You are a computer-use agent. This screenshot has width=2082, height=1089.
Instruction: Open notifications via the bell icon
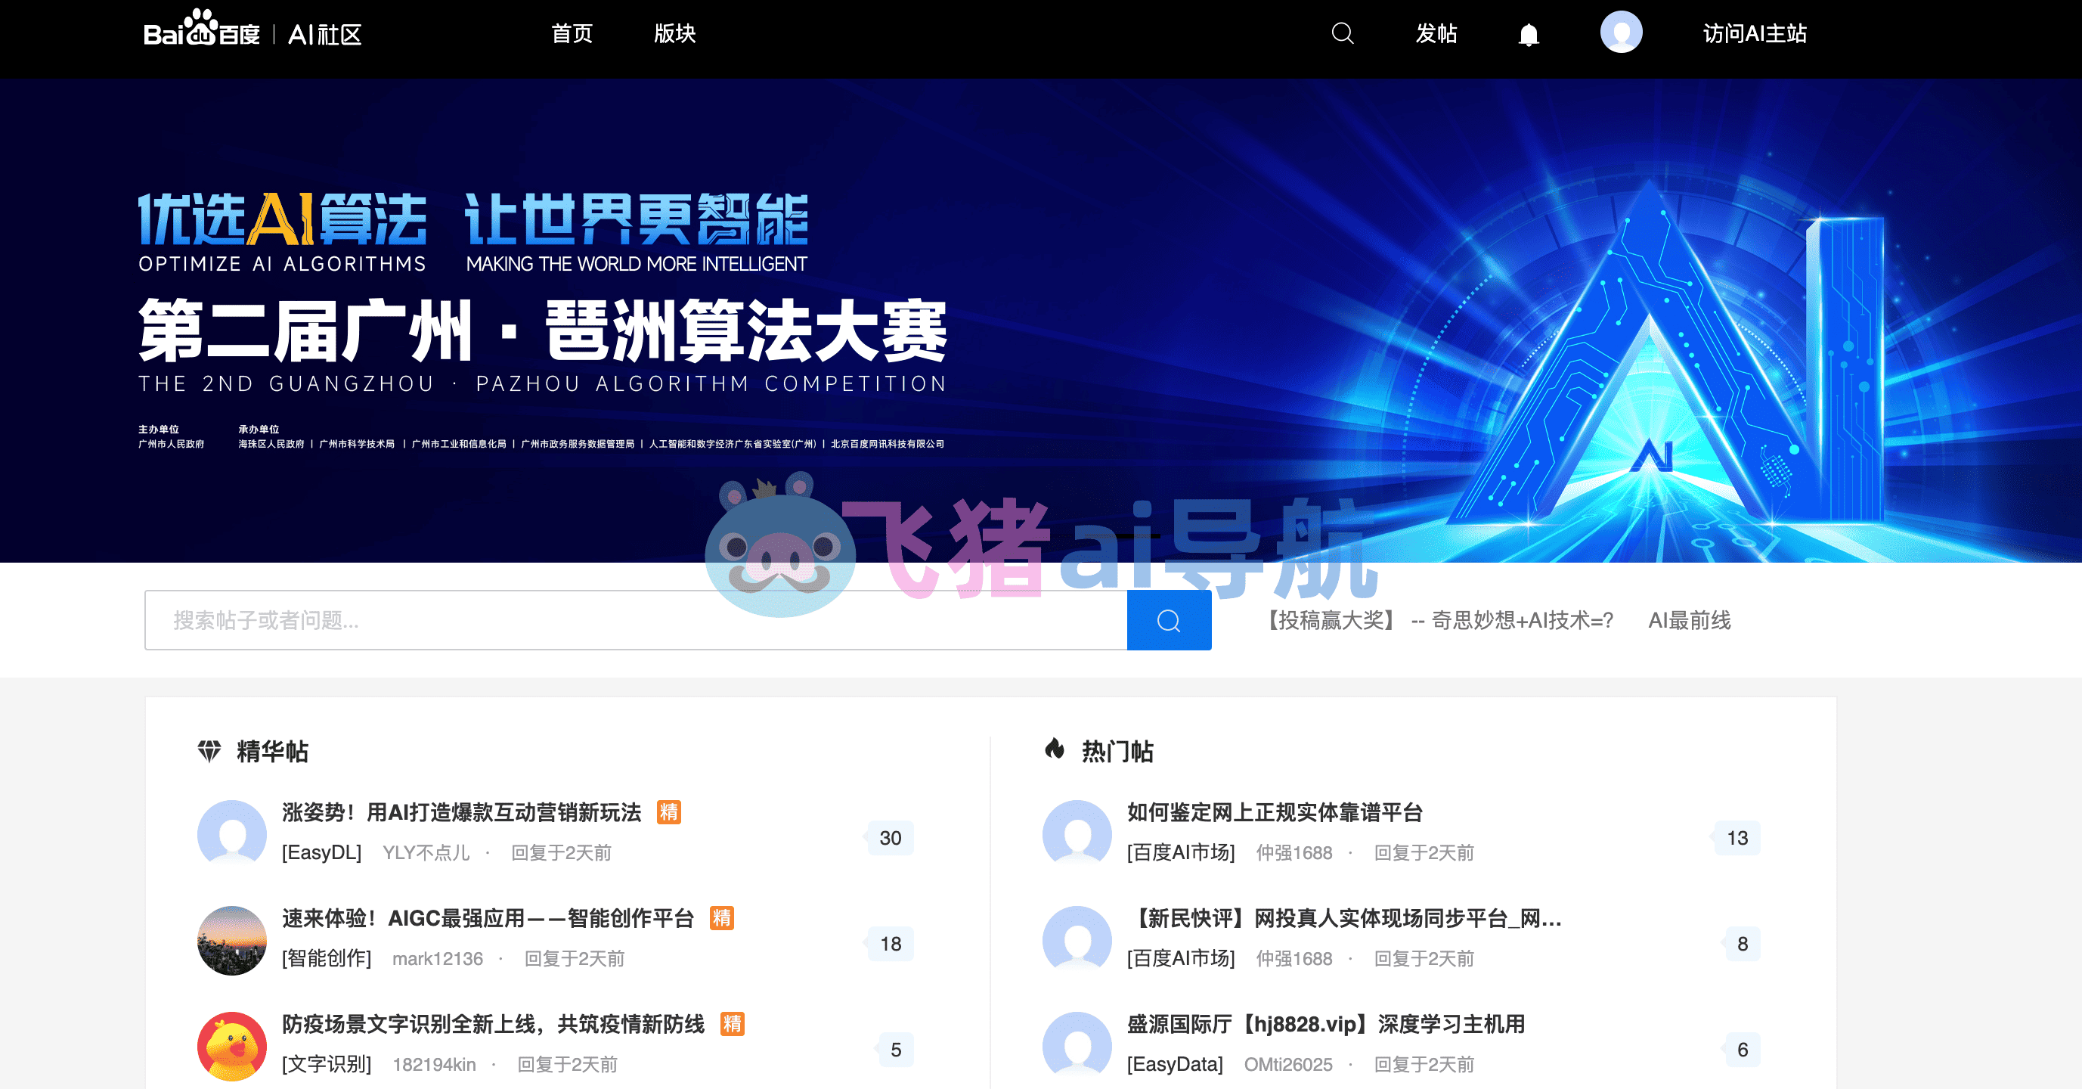click(1529, 33)
